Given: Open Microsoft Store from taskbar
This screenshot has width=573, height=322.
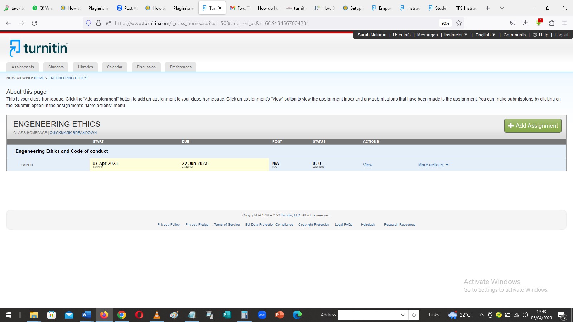Looking at the screenshot, I should [x=51, y=315].
